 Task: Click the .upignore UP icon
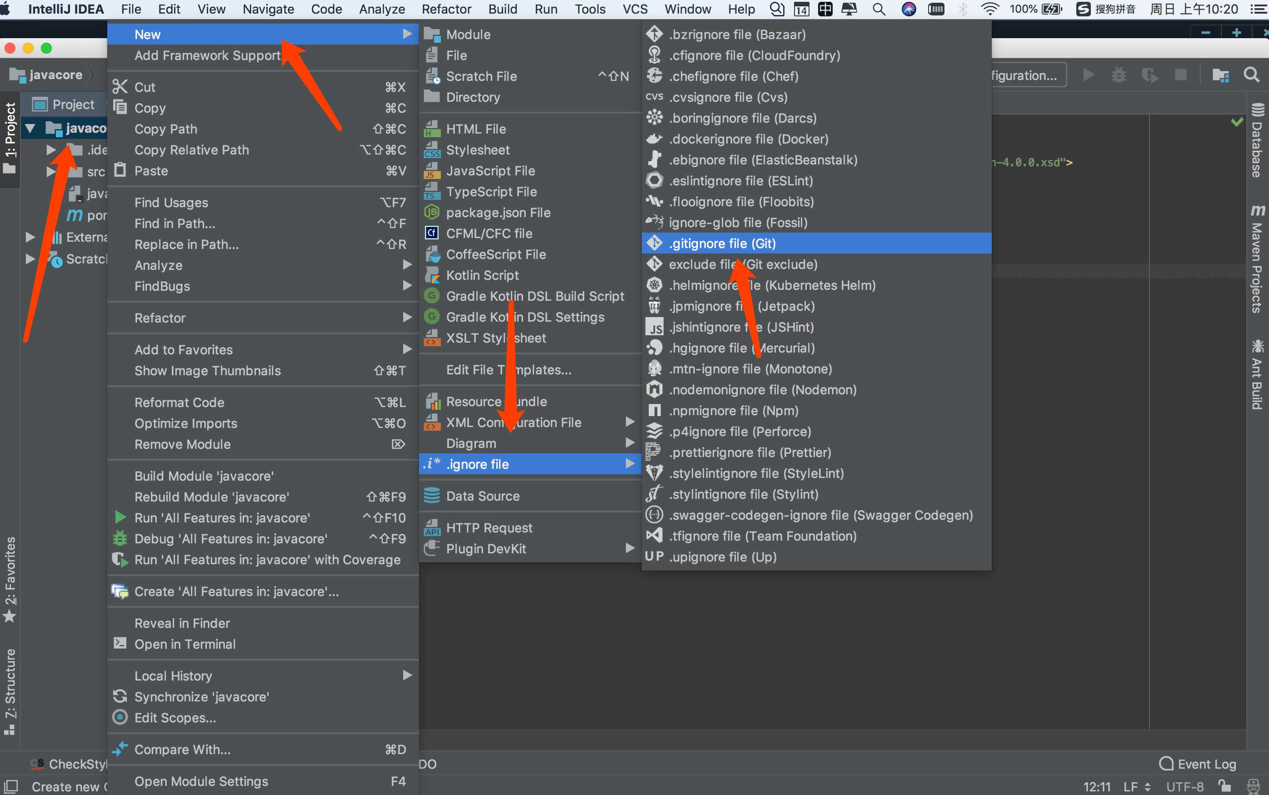point(654,556)
